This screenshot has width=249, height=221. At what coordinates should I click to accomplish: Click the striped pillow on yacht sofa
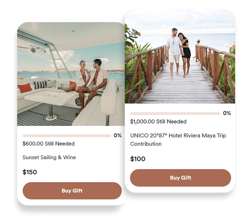point(40,85)
